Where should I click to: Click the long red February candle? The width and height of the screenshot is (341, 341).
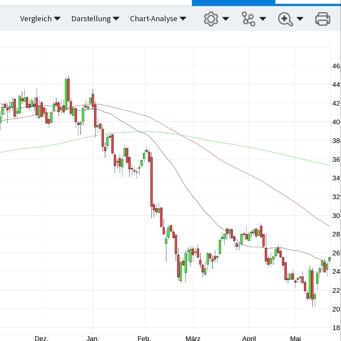(x=151, y=181)
